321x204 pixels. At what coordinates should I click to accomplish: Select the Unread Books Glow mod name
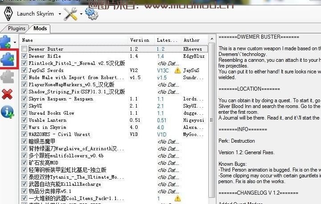coord(51,113)
